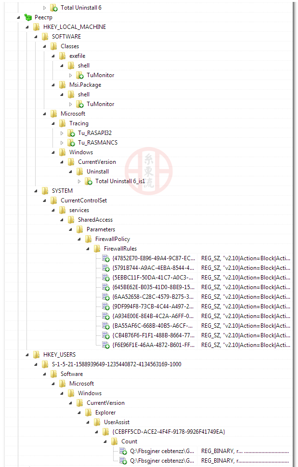This screenshot has height=467, width=298.
Task: Click the Tu_RASAPI32 folder icon
Action: point(71,133)
